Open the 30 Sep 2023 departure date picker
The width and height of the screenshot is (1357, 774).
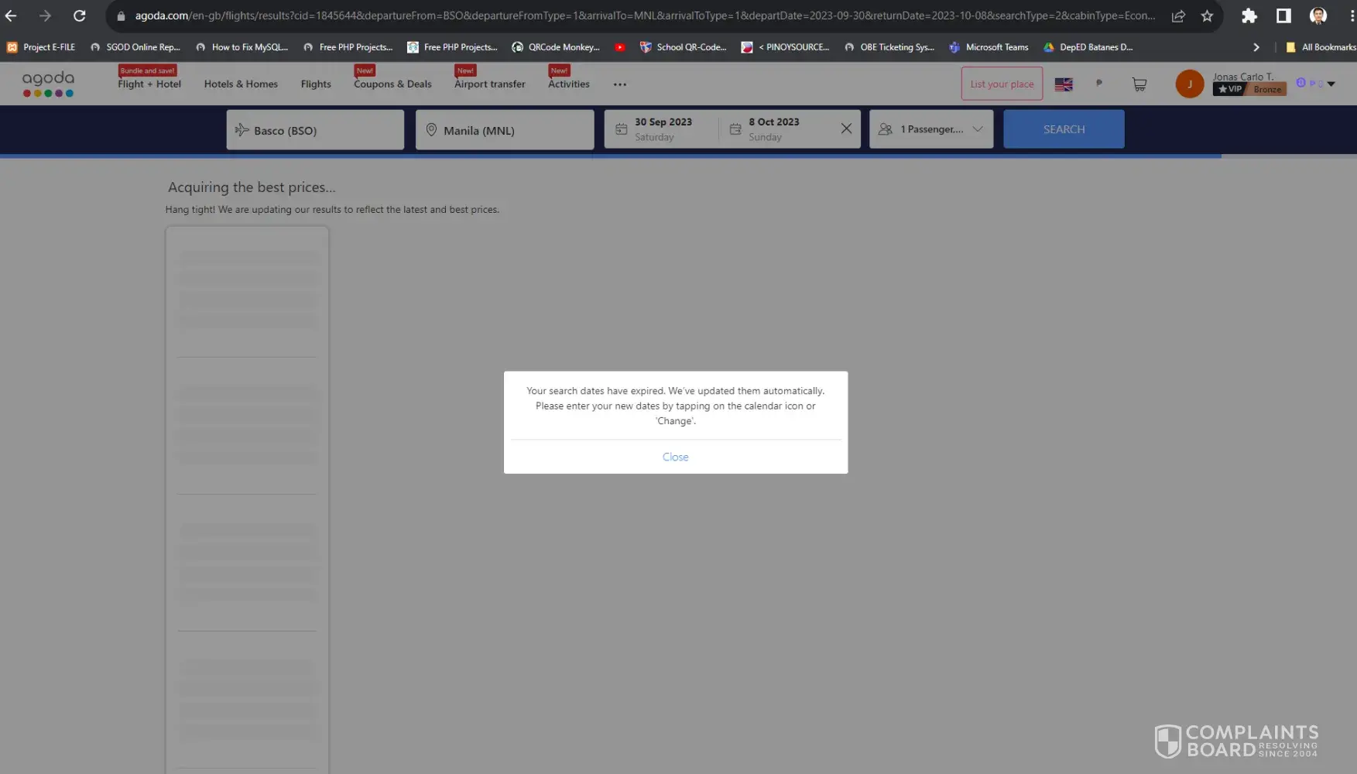[x=662, y=129]
